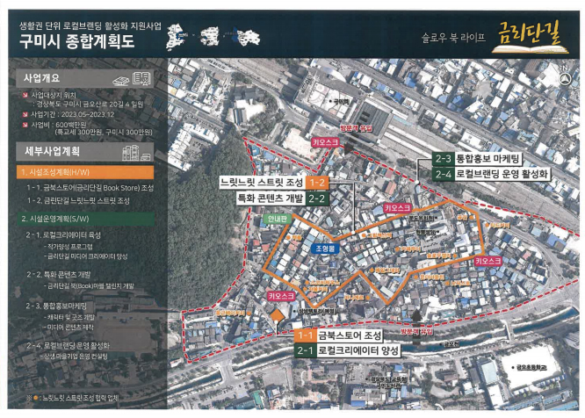Click the open book icon beside 사업개요

(x=141, y=79)
